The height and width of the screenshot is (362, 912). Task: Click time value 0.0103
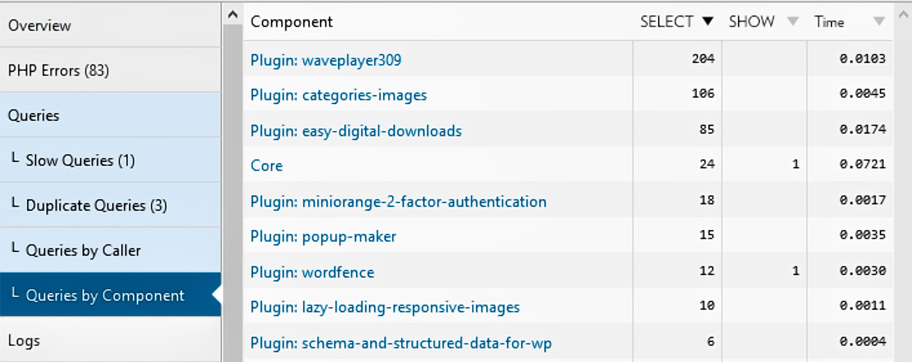863,58
